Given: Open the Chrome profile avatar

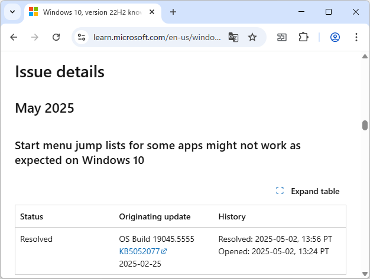Looking at the screenshot, I should point(335,37).
